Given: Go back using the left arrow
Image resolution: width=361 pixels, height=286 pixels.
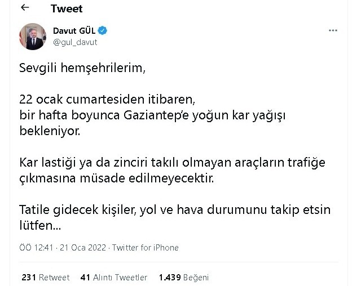Looking at the screenshot, I should click(25, 8).
